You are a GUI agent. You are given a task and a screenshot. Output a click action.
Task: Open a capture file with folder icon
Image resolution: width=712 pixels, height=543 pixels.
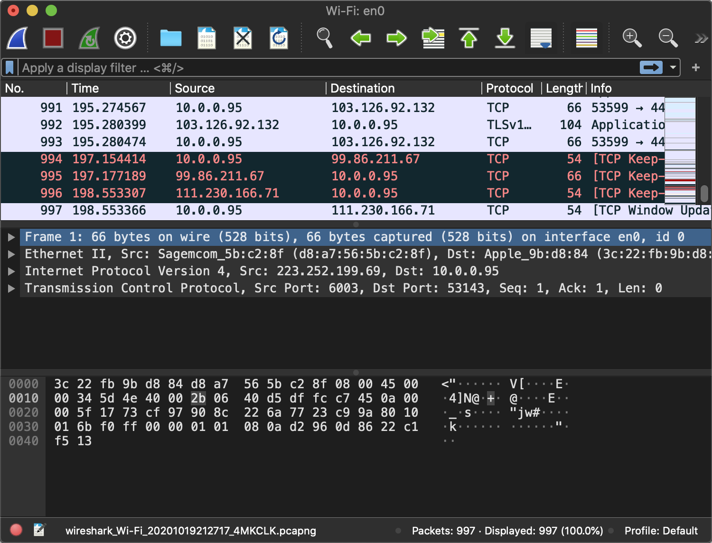[x=171, y=38]
